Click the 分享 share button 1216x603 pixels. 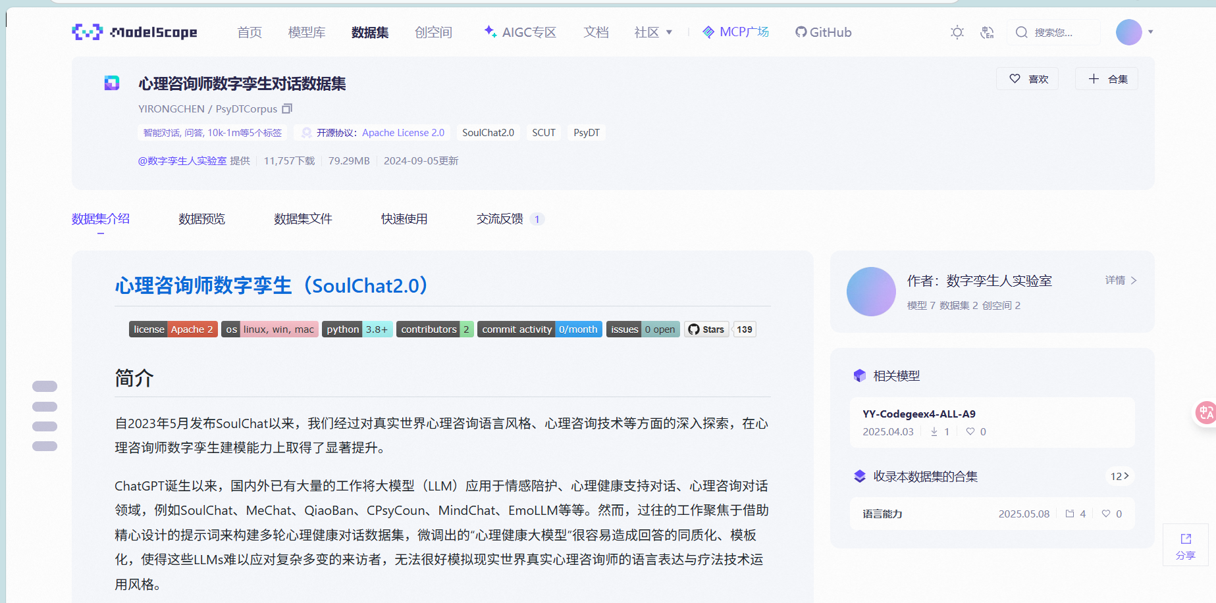click(x=1186, y=546)
